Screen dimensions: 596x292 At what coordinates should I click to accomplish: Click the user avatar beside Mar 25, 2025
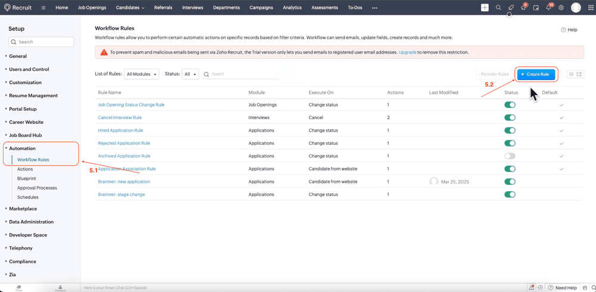click(x=434, y=182)
